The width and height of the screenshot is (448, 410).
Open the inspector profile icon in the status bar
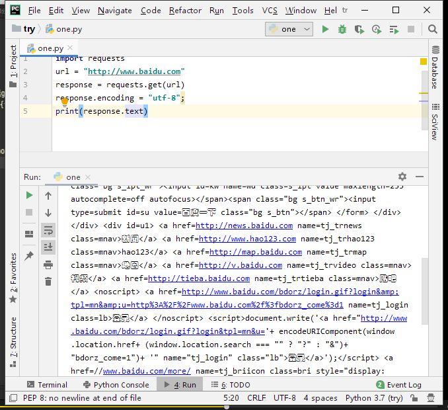(431, 398)
